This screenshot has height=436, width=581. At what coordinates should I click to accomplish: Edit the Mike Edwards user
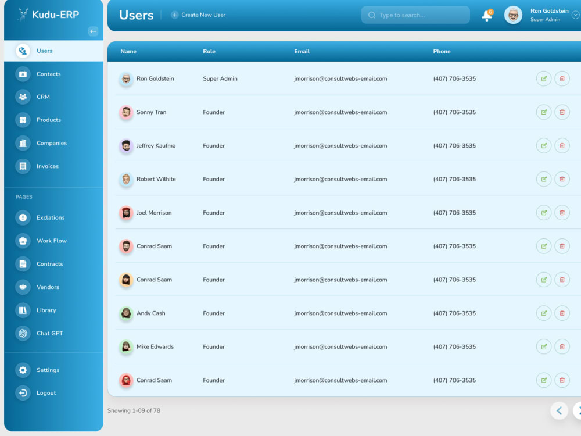click(x=544, y=346)
